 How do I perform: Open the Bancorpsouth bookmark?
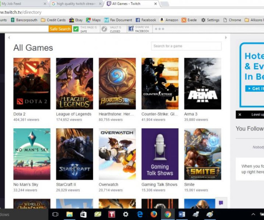tap(24, 20)
